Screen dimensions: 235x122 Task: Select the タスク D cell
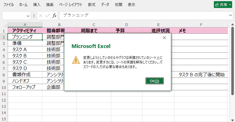25,68
